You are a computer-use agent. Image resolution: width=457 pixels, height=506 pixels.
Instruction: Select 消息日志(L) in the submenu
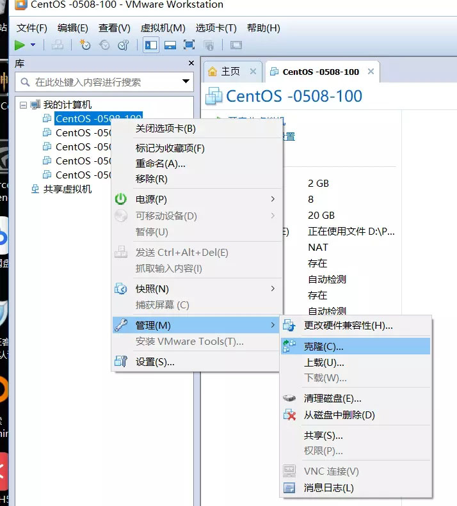point(328,488)
